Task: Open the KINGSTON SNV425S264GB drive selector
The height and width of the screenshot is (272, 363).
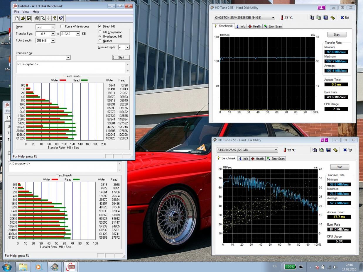Action: [x=244, y=18]
